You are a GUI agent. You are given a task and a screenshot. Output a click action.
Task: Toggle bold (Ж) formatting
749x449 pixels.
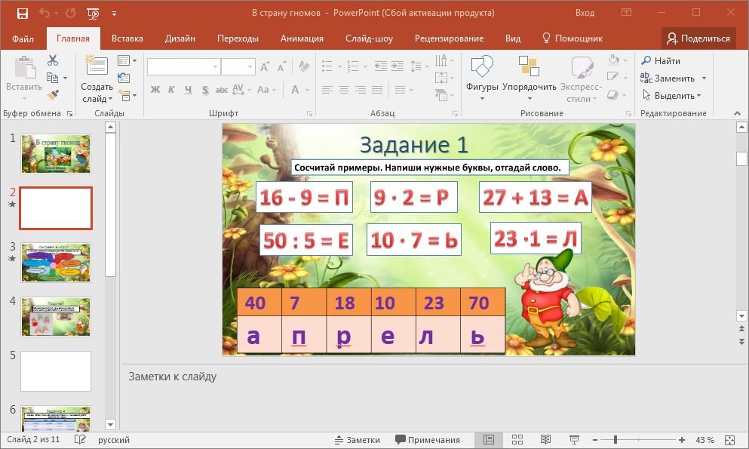(x=155, y=90)
